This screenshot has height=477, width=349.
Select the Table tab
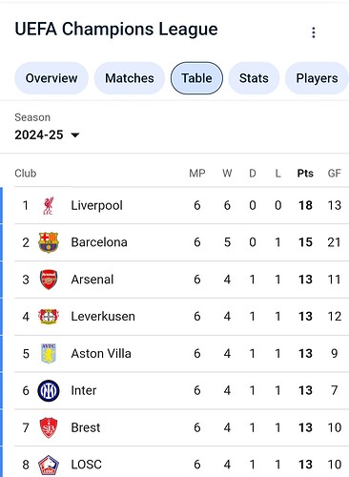(196, 78)
